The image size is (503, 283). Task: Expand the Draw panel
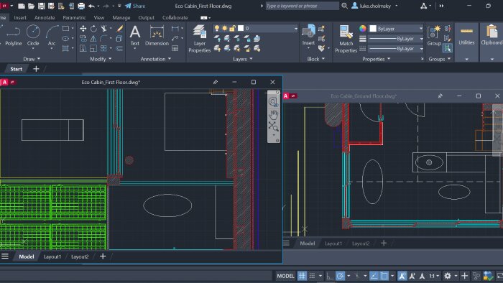pyautogui.click(x=32, y=59)
